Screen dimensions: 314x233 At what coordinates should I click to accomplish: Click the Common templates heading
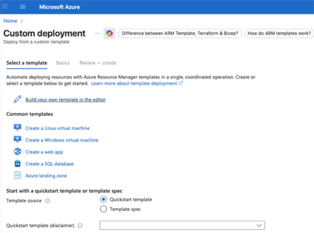[30, 114]
